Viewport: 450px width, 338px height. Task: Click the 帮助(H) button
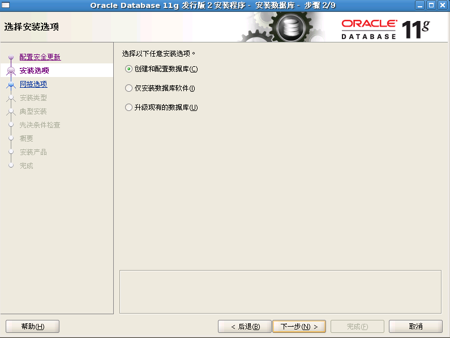(32, 327)
